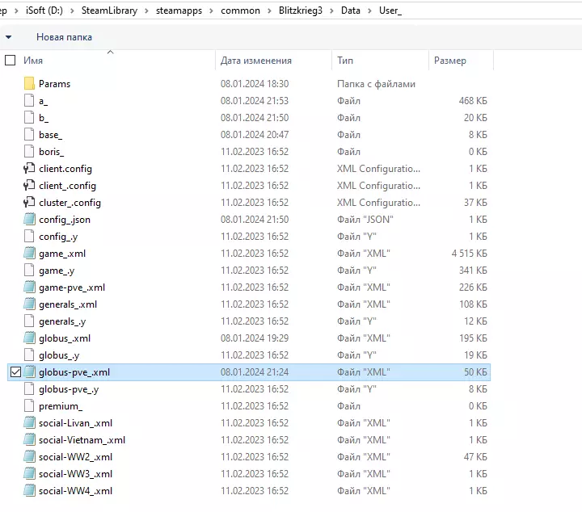The image size is (582, 512).
Task: Navigate to steamapps breadcrumb
Action: point(179,10)
